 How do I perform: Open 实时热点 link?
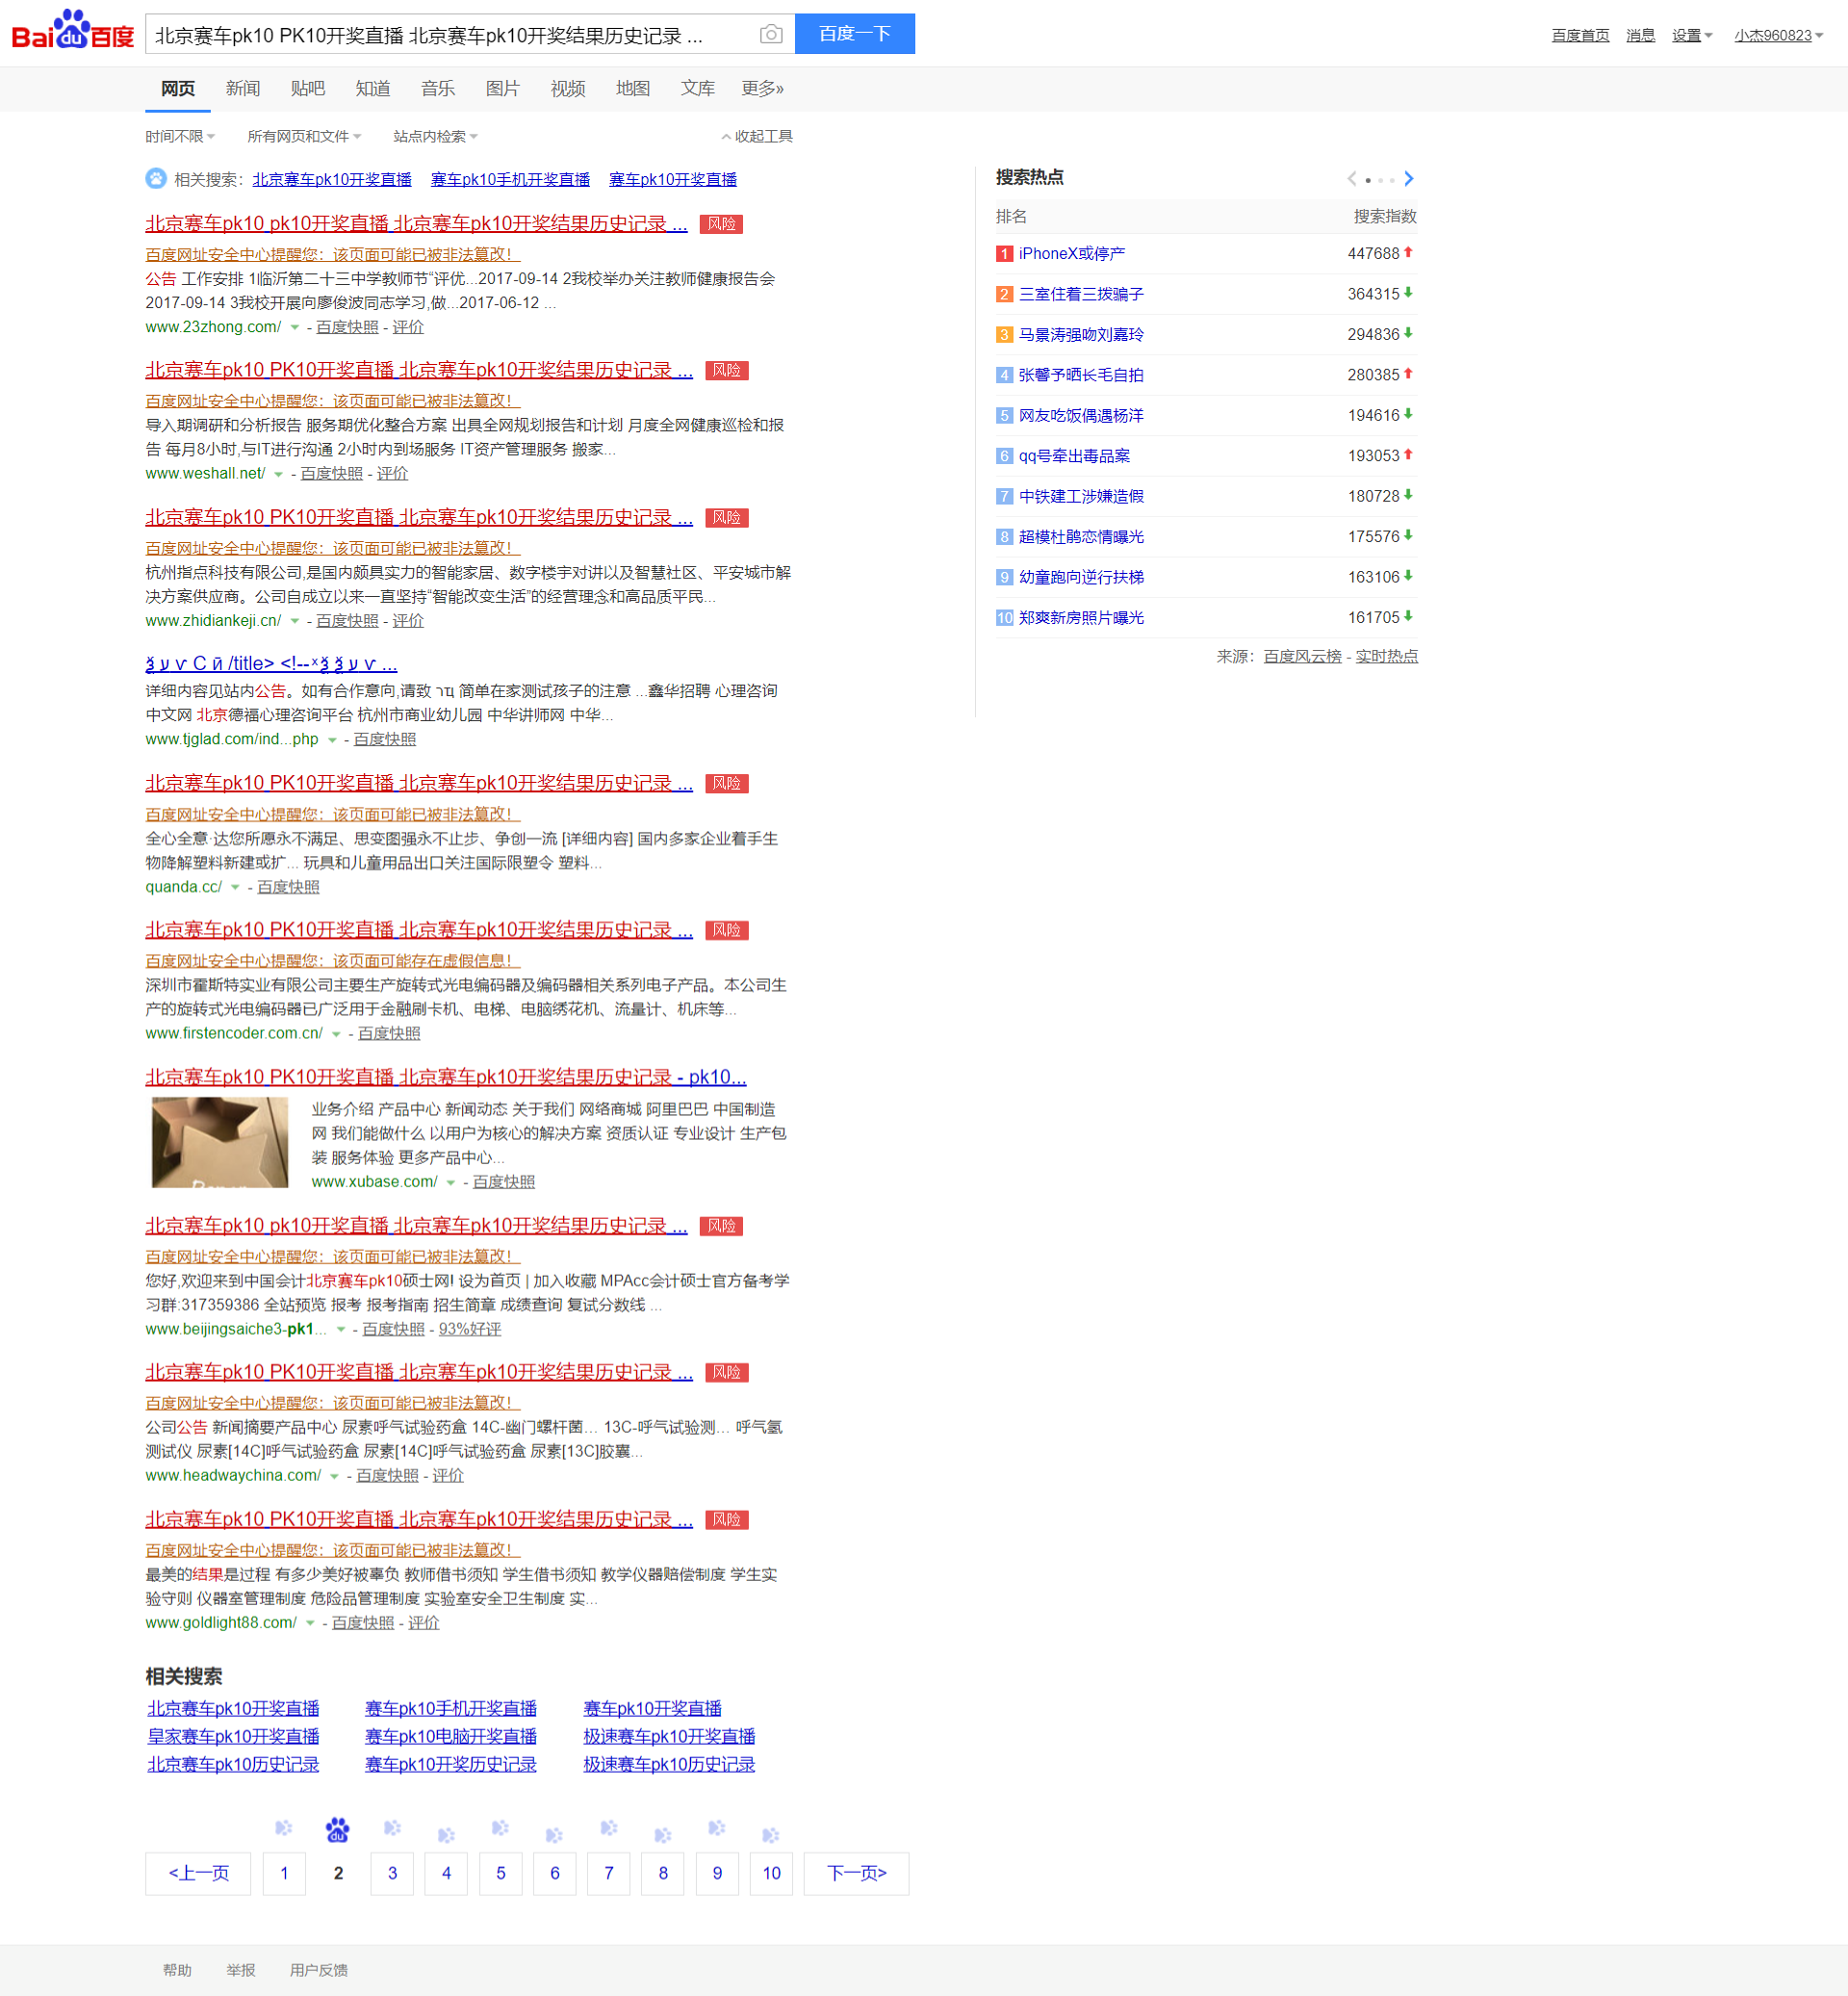(1386, 657)
